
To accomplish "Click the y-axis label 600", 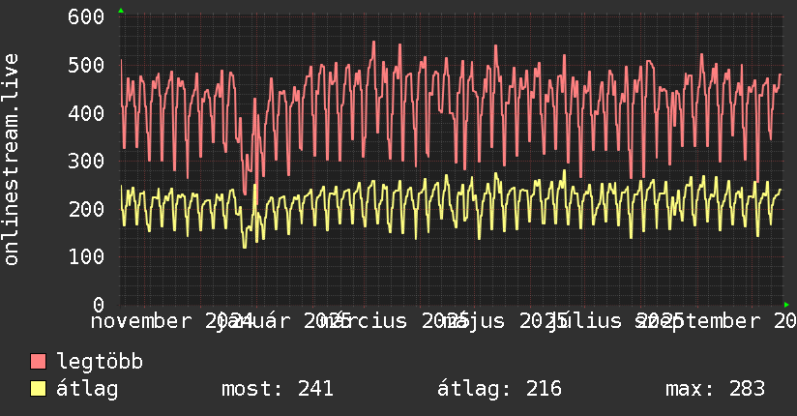I will point(86,16).
